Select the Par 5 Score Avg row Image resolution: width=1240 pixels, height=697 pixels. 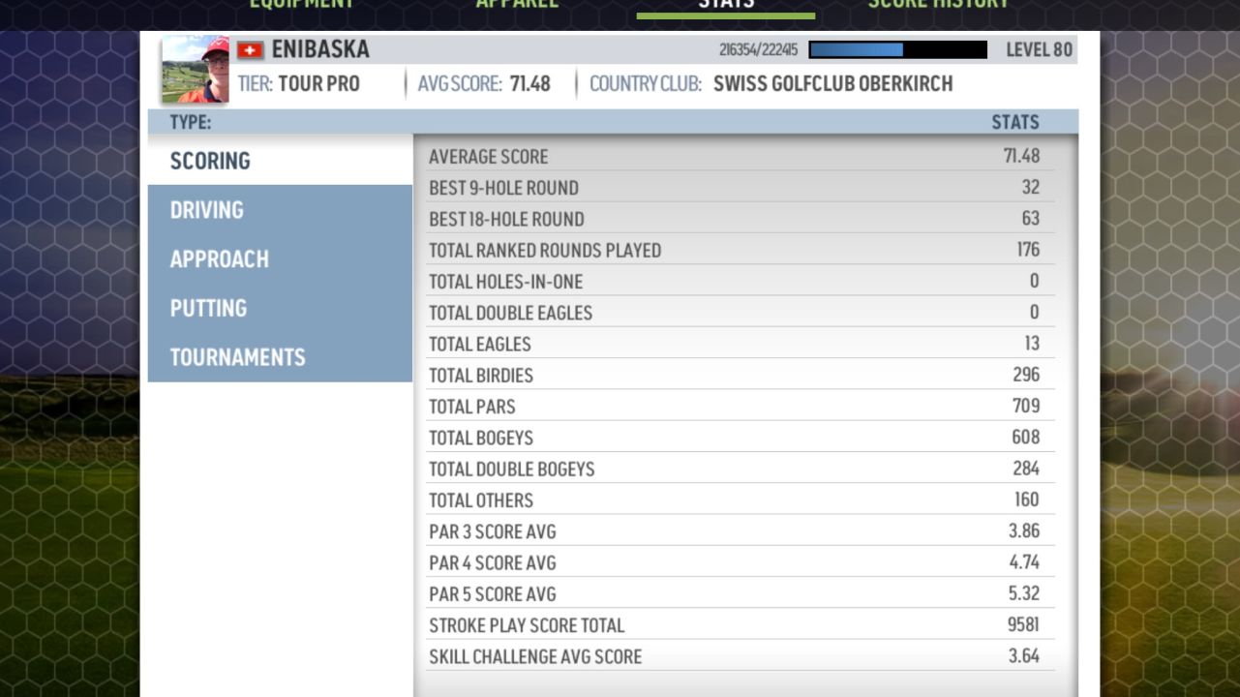pos(741,593)
